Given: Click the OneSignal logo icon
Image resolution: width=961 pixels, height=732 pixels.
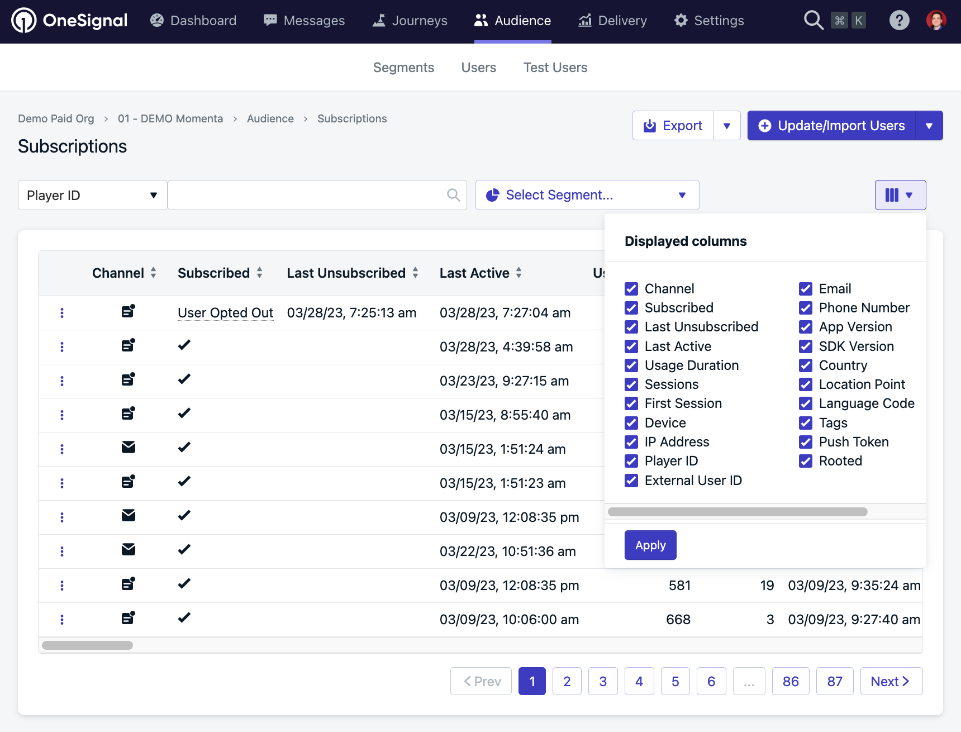Looking at the screenshot, I should pyautogui.click(x=24, y=21).
